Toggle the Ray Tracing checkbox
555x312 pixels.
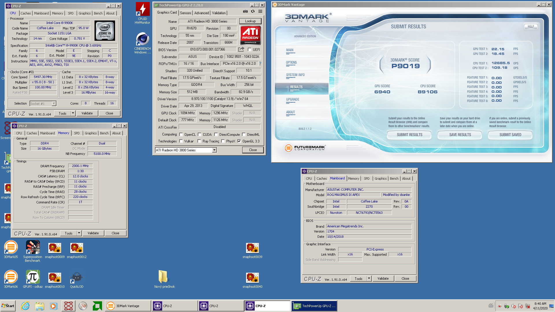point(199,141)
